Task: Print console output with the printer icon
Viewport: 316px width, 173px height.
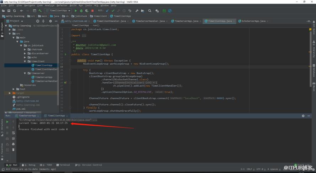Action: tap(13, 144)
